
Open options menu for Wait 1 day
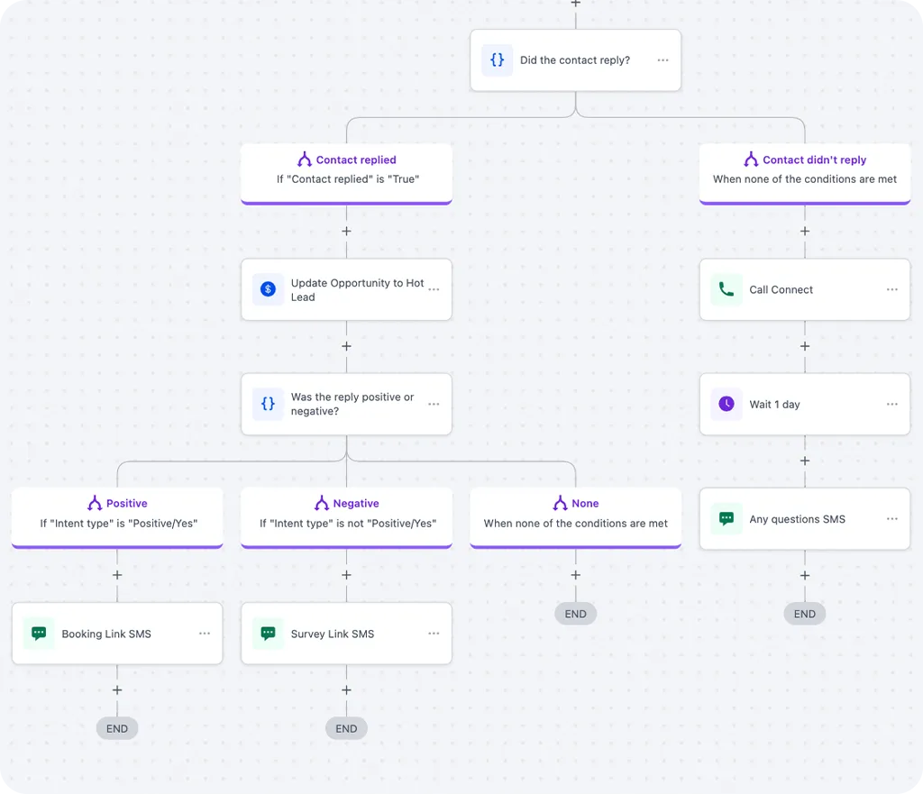(x=891, y=405)
